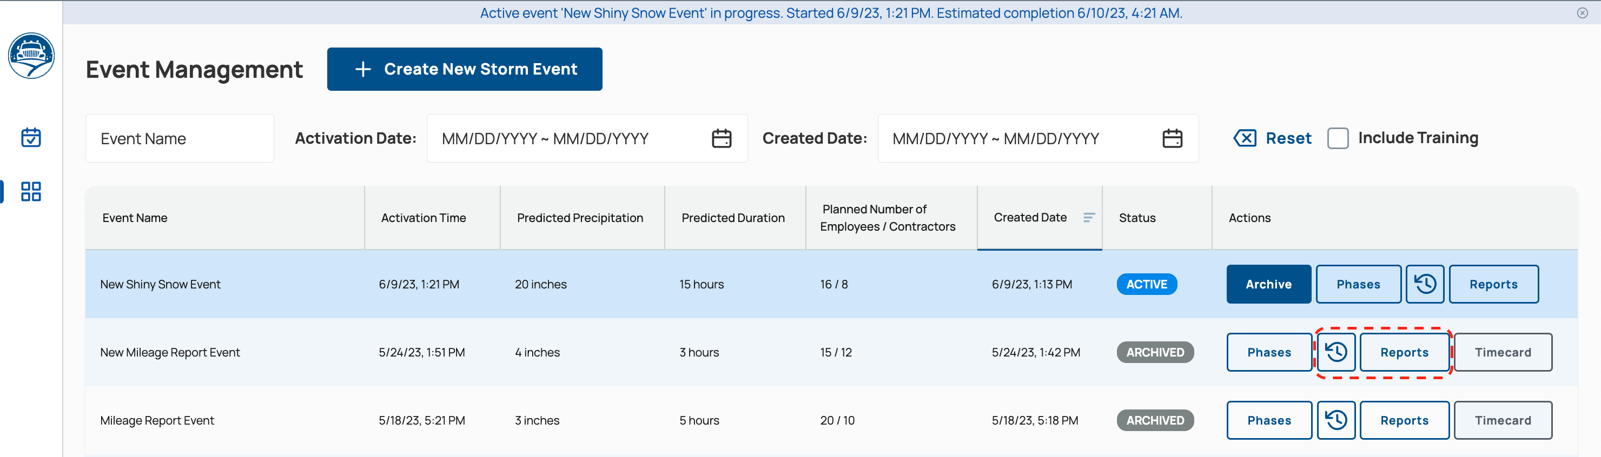Click ARCHIVED badge for Mileage Report Event
This screenshot has height=457, width=1601.
pyautogui.click(x=1155, y=420)
